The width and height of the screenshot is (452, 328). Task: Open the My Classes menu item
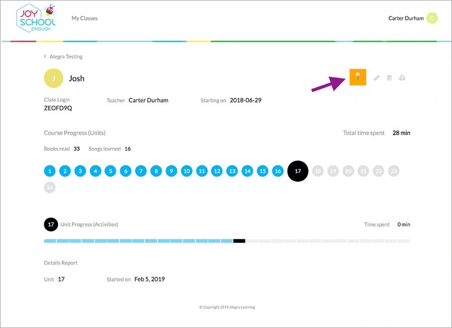coord(84,19)
